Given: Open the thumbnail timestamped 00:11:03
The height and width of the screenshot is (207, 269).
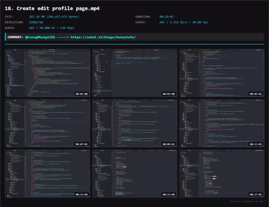Looking at the screenshot, I should tap(222, 123).
